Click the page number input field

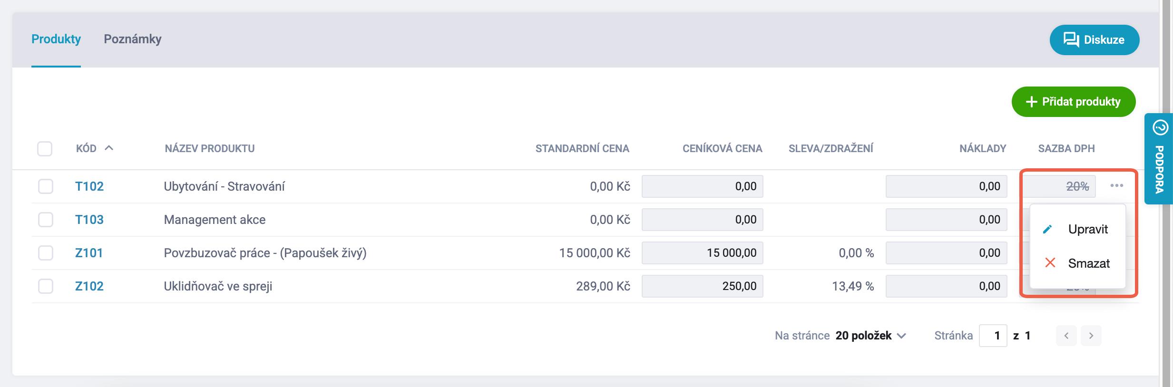pyautogui.click(x=993, y=336)
